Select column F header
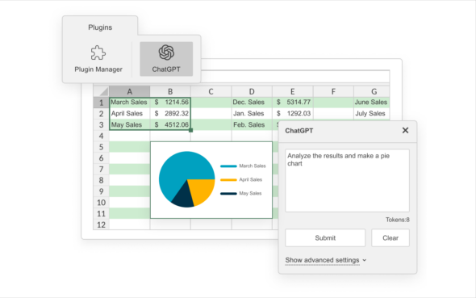 (x=333, y=91)
